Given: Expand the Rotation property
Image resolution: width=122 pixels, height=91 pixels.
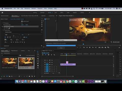Looking at the screenshot, I should (x=2, y=23).
